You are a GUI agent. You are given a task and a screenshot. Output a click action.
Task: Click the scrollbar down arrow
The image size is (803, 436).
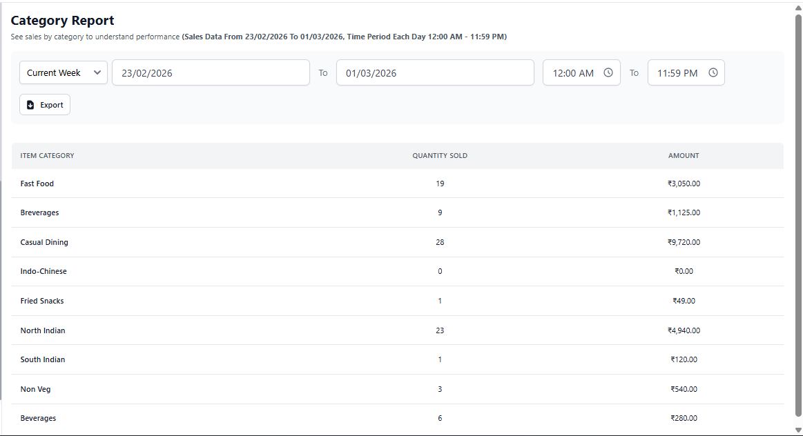[x=798, y=431]
